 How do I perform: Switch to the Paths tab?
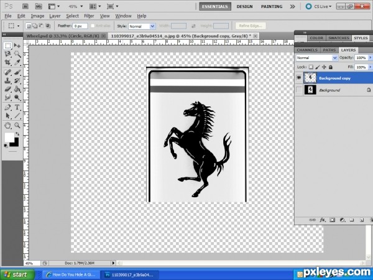tap(329, 50)
